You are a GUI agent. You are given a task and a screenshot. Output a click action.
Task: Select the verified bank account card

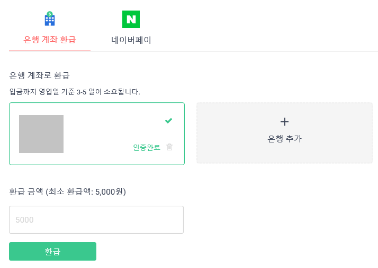click(97, 134)
